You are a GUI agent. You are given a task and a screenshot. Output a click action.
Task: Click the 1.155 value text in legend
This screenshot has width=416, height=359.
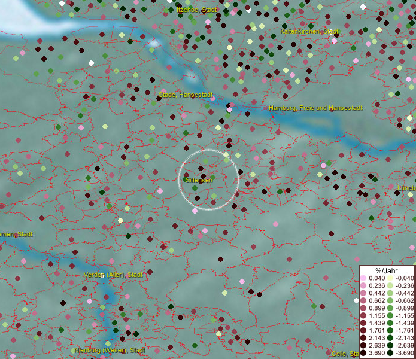tap(376, 315)
